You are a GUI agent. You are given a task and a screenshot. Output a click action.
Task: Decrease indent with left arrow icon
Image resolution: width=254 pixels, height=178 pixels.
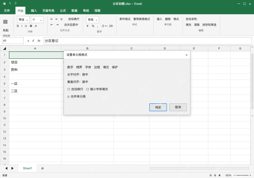point(52,25)
